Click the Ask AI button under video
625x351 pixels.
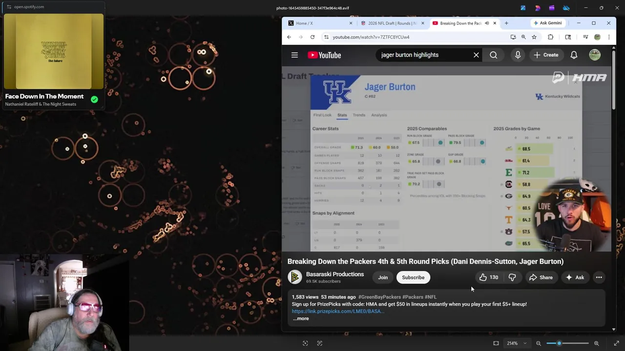click(x=575, y=277)
